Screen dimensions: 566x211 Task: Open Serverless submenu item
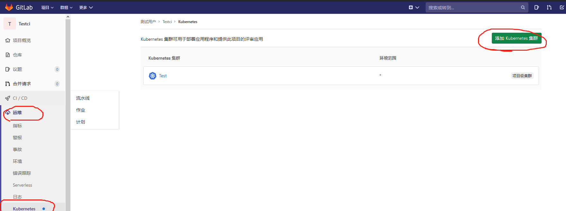(x=22, y=185)
